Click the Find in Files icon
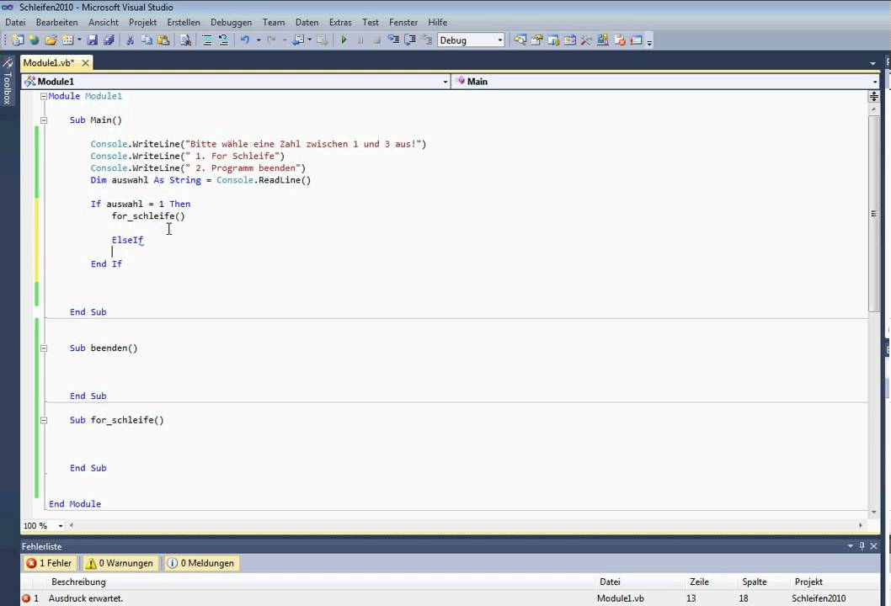This screenshot has height=606, width=891. tap(185, 40)
